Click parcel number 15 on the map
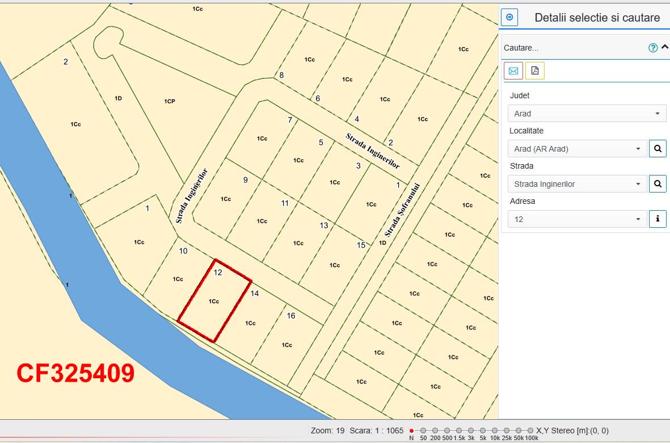This screenshot has width=670, height=443. point(361,245)
